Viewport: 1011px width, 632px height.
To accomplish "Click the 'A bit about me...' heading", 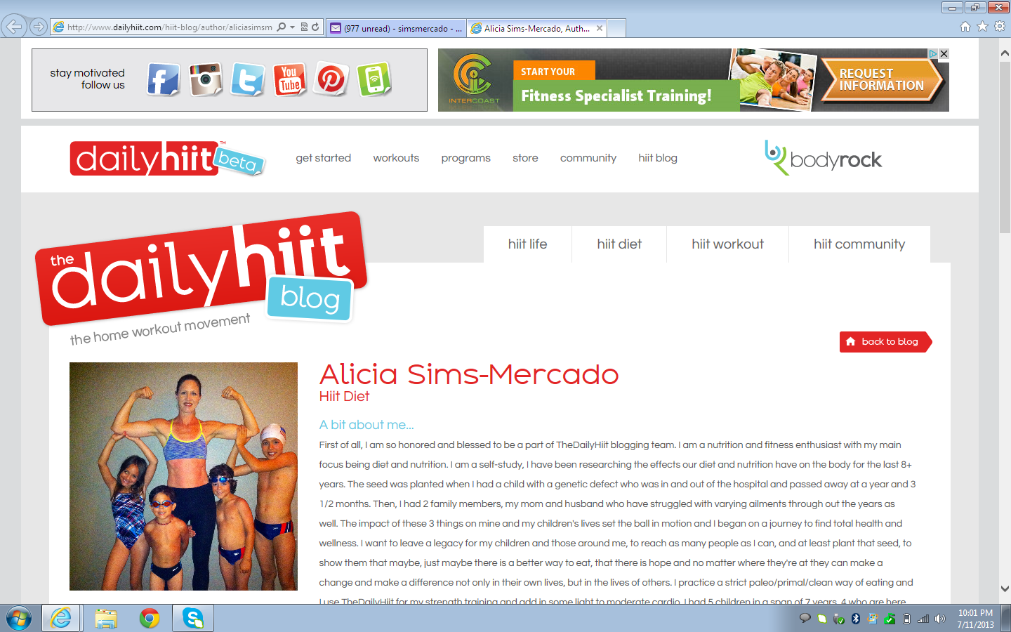I will (366, 425).
